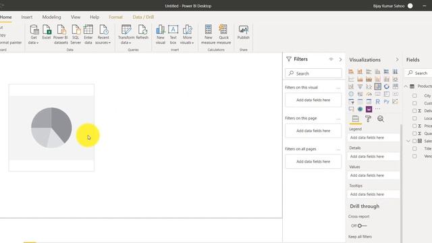This screenshot has height=243, width=432.
Task: Select the Pie chart visual icon
Action: pos(378,86)
